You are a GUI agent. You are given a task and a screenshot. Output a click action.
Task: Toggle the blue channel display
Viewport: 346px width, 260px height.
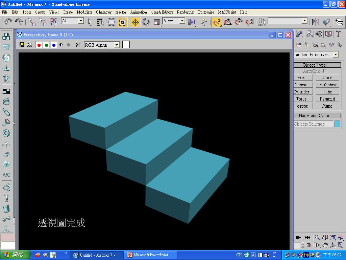tap(54, 45)
